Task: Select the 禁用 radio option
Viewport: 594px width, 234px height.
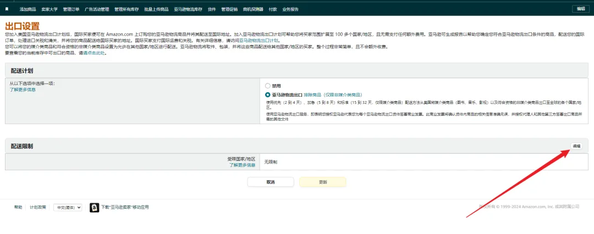Action: coord(268,86)
